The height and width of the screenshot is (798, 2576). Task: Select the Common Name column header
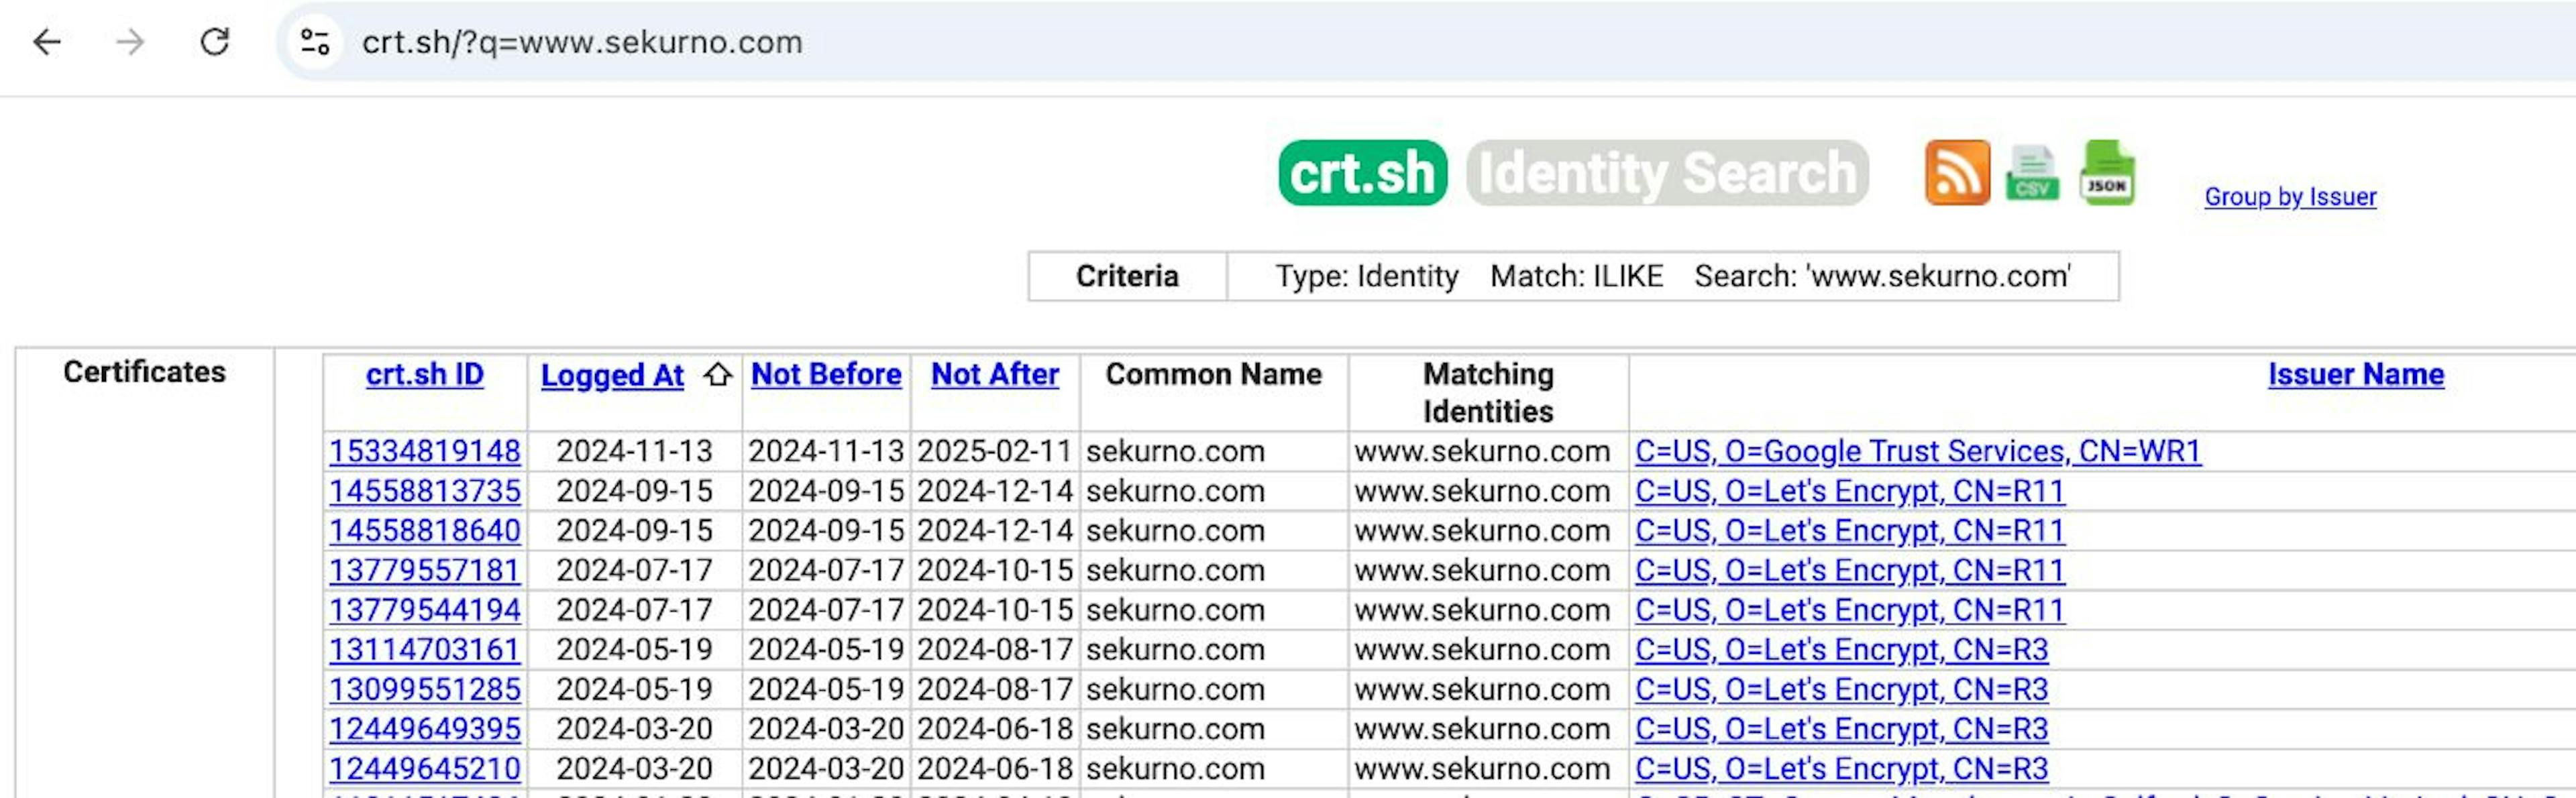[1213, 374]
